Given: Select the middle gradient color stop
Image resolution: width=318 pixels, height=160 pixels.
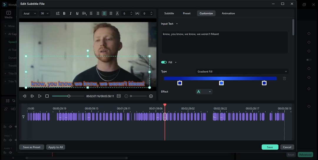Looking at the screenshot, I should pos(221,83).
